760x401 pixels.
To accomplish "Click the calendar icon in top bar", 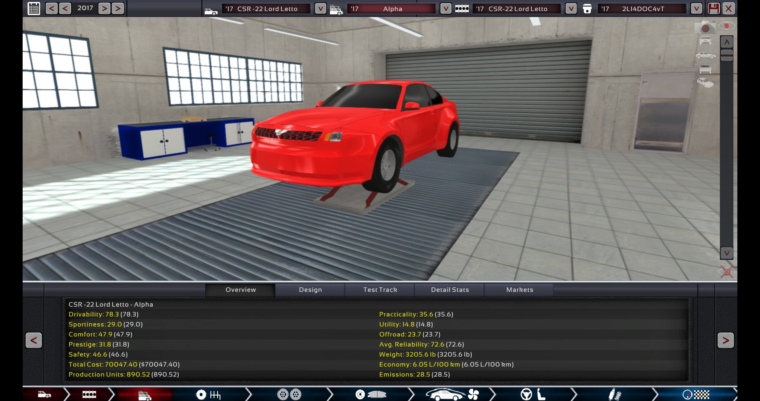I will (x=34, y=8).
